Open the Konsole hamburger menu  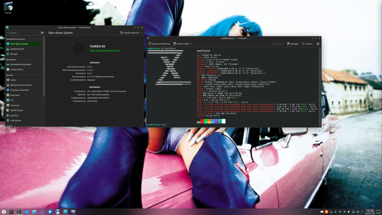[318, 44]
